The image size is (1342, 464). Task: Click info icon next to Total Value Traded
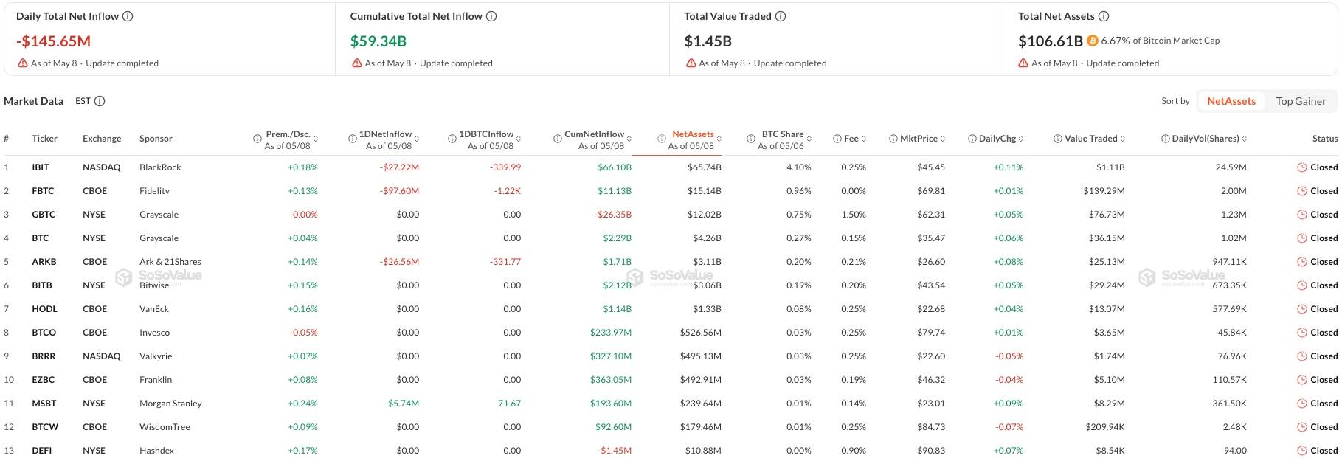781,16
